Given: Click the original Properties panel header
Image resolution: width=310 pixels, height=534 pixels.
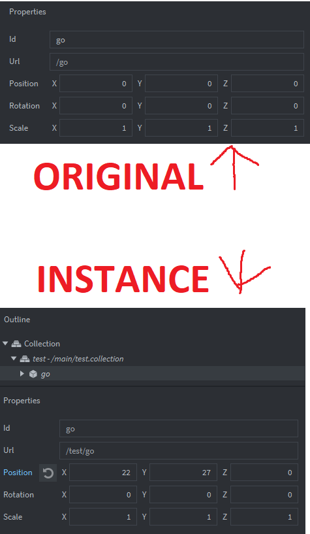Looking at the screenshot, I should (27, 12).
